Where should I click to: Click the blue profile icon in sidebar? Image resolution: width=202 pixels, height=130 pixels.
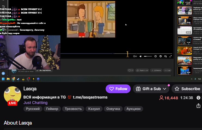[3, 73]
